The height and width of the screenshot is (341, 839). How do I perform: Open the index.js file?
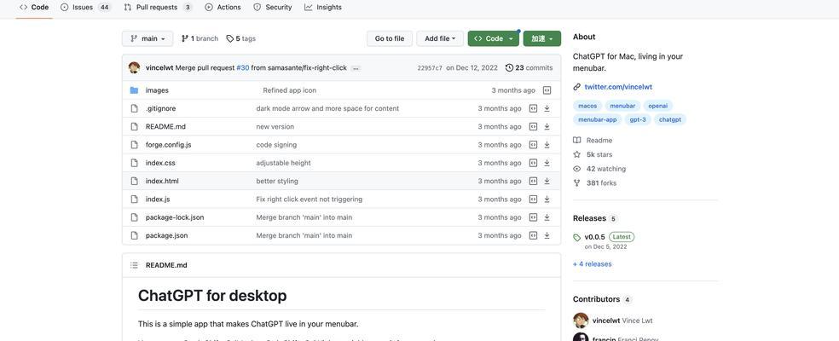point(158,199)
